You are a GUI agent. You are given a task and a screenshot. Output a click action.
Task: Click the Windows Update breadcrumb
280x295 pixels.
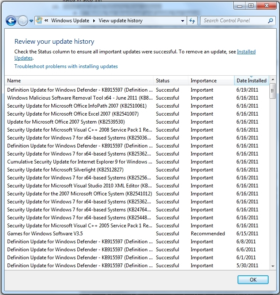tap(70, 21)
